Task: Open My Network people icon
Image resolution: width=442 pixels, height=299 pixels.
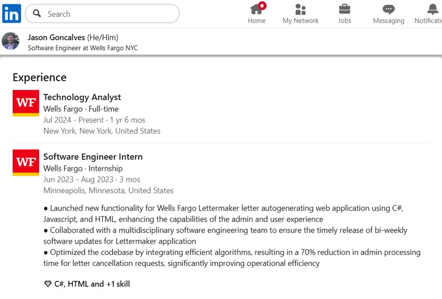Action: click(301, 9)
